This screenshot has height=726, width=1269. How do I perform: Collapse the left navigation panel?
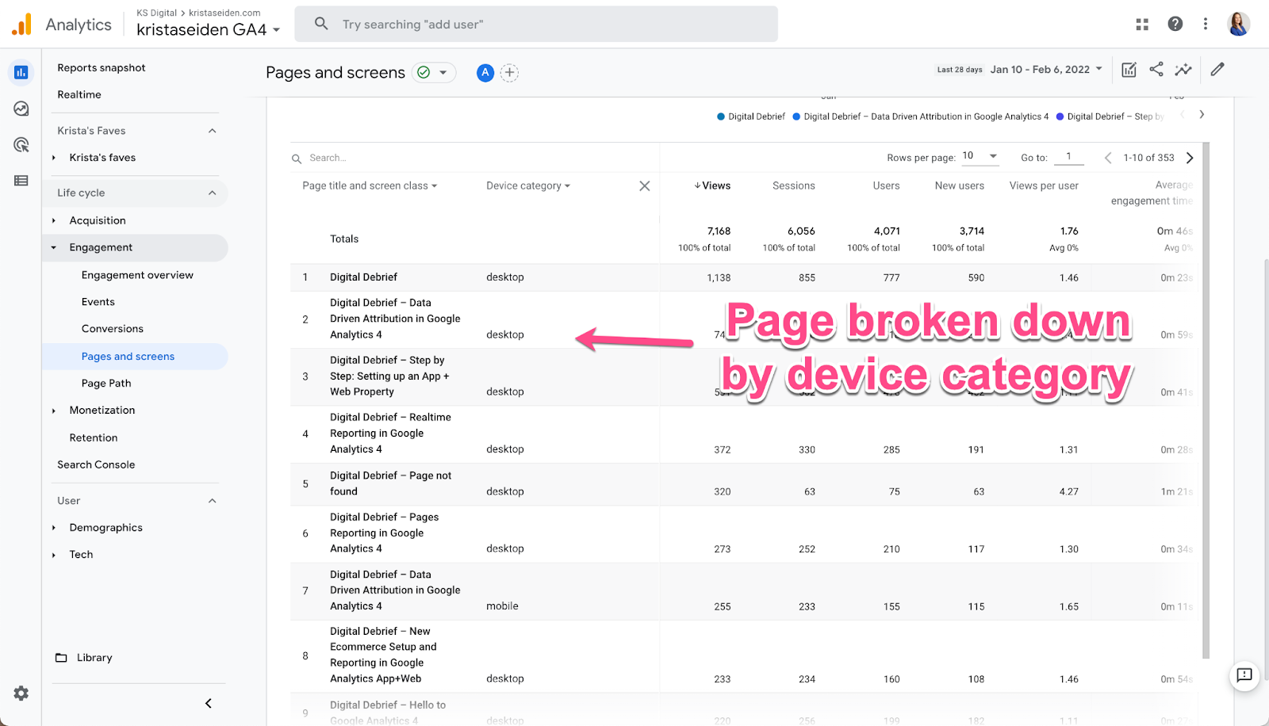click(209, 703)
